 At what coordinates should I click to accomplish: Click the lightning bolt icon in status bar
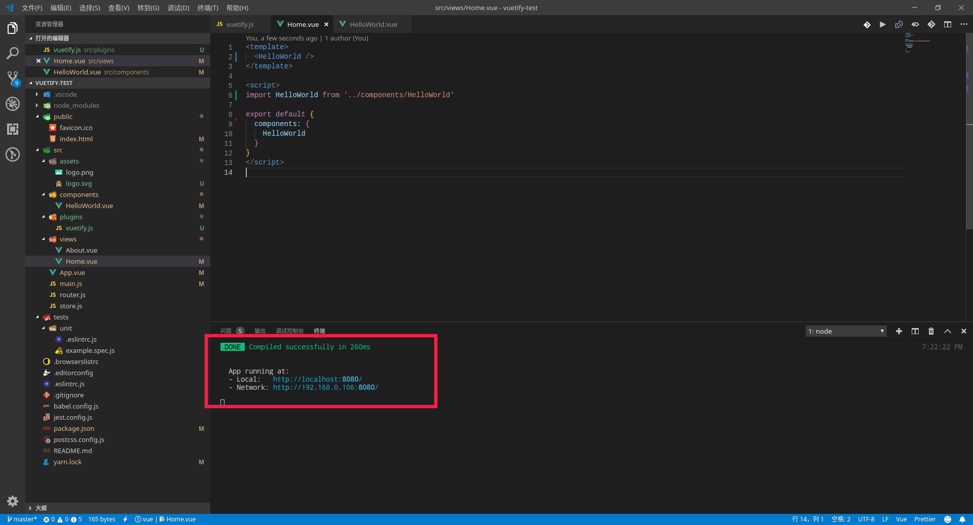(x=125, y=519)
